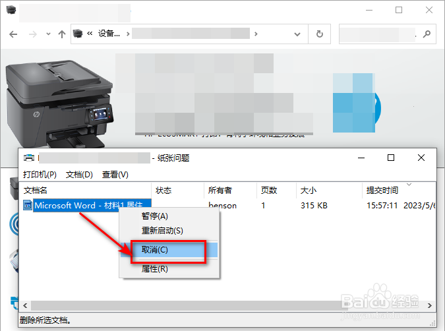Refresh the Explorer window
Image resolution: width=445 pixels, height=331 pixels.
point(320,34)
